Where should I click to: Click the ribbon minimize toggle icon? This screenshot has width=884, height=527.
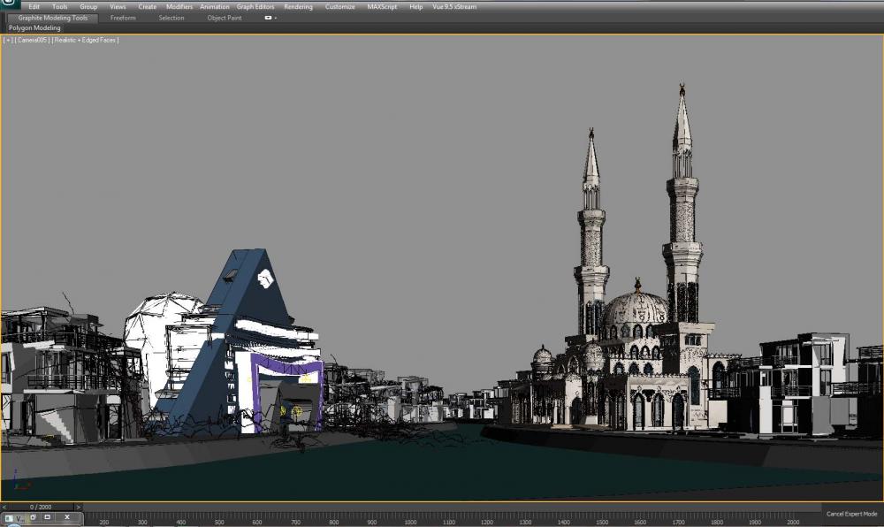click(x=268, y=18)
